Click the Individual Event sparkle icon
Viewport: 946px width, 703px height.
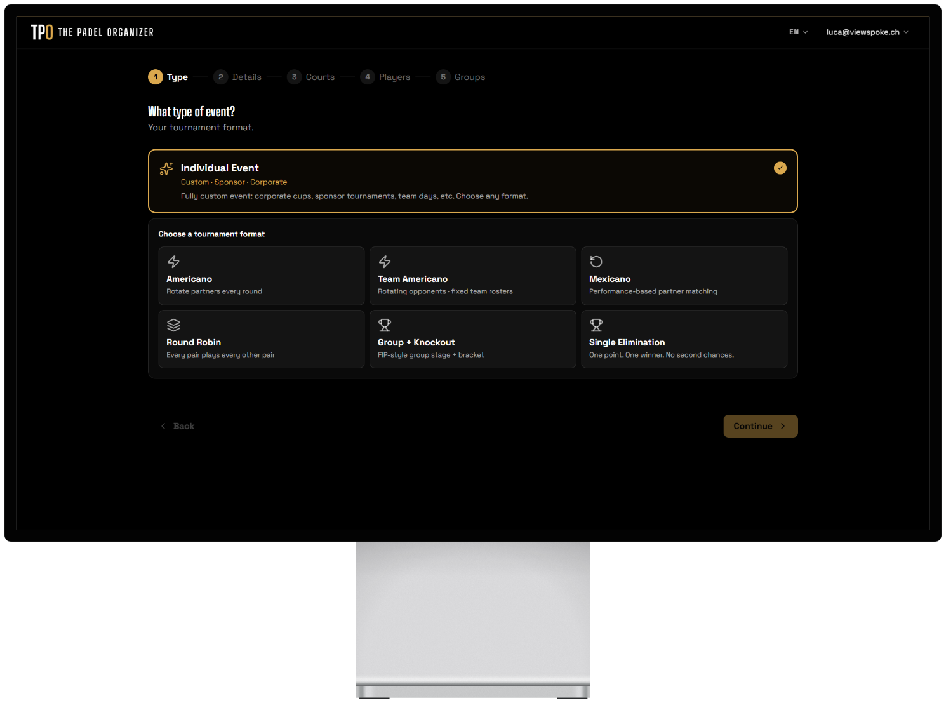[166, 168]
